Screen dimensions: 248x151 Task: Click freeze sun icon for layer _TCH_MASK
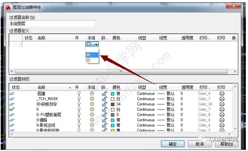pos(92,99)
